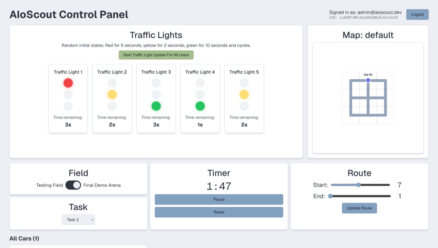The width and height of the screenshot is (438, 248).
Task: Click the unlit bottom lamp of Traffic Light 5
Action: (244, 106)
